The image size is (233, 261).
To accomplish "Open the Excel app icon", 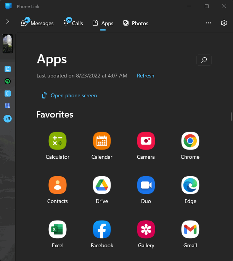I will click(x=57, y=229).
